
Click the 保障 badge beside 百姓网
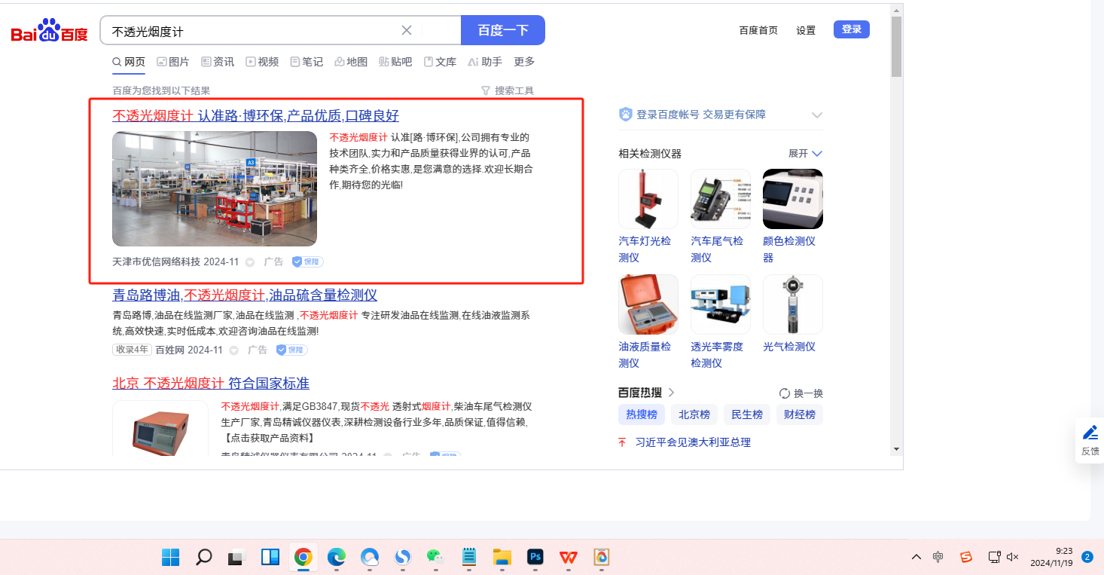291,350
